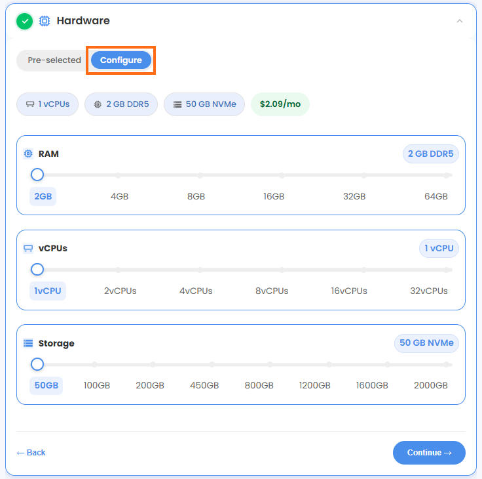Image resolution: width=482 pixels, height=479 pixels.
Task: Click the green checkmark status icon
Action: pos(25,21)
